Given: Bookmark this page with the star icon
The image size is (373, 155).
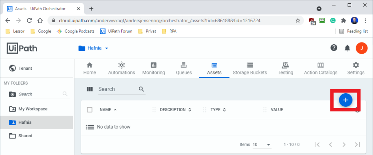Looking at the screenshot, I should pyautogui.click(x=298, y=21).
